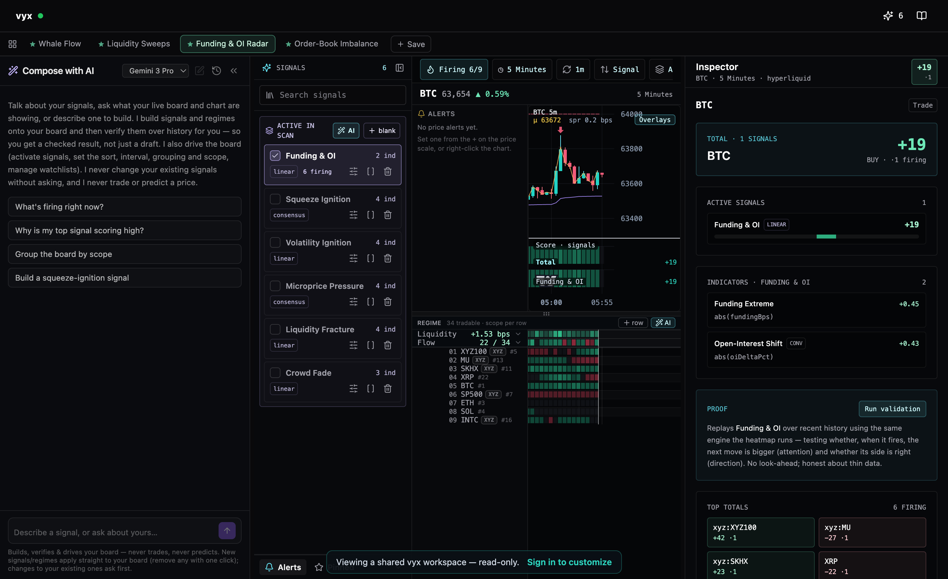Start a new chat with the pencil icon

pyautogui.click(x=200, y=71)
